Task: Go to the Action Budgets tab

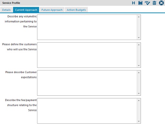Action: pos(76,10)
